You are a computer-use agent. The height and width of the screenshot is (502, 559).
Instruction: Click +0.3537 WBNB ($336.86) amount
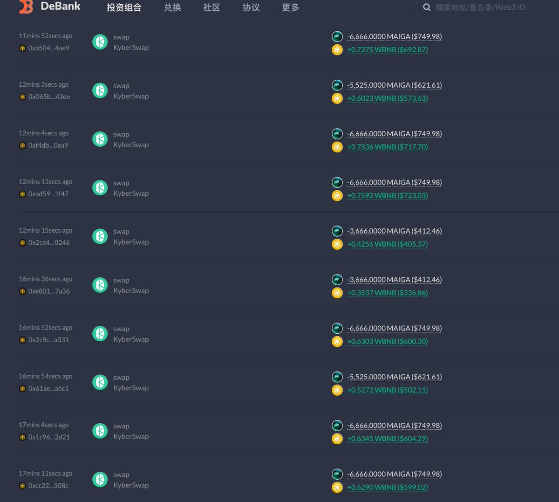tap(388, 293)
